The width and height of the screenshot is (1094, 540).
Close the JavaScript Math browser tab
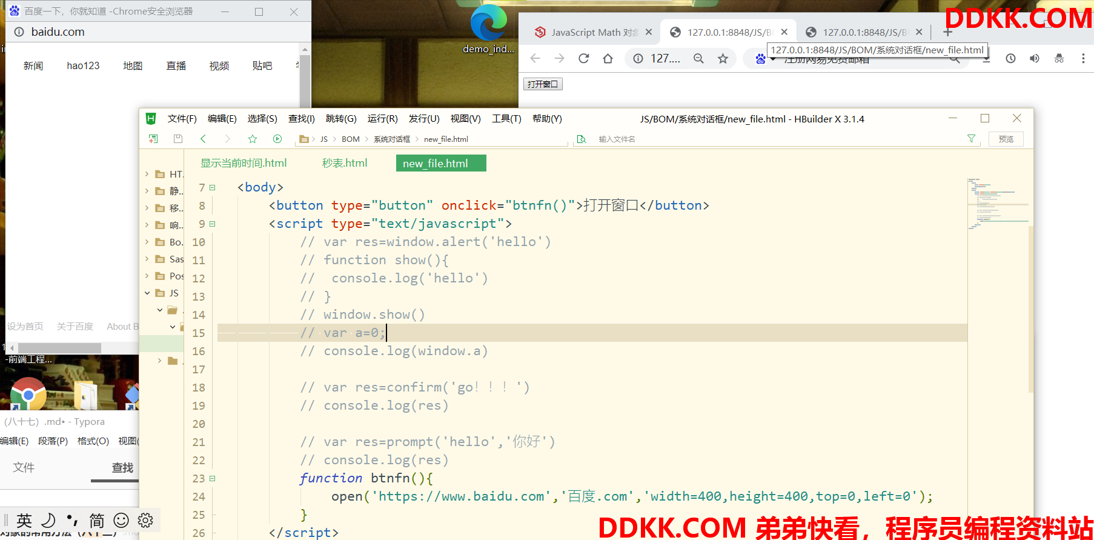pyautogui.click(x=649, y=32)
